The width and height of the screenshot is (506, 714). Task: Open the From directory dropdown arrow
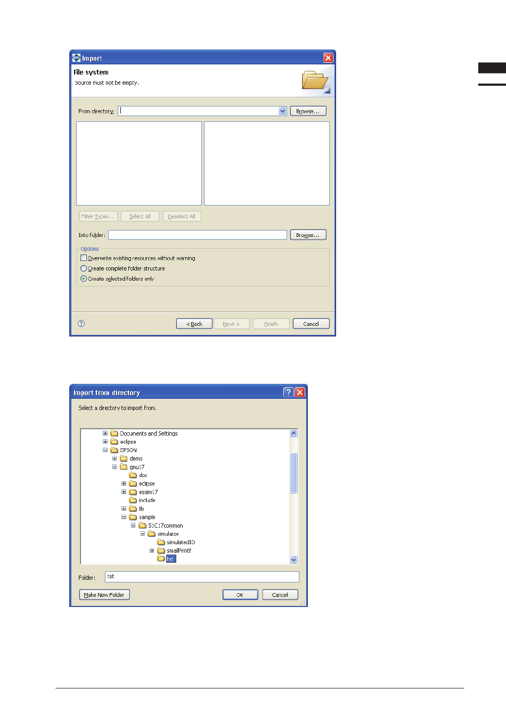[283, 111]
